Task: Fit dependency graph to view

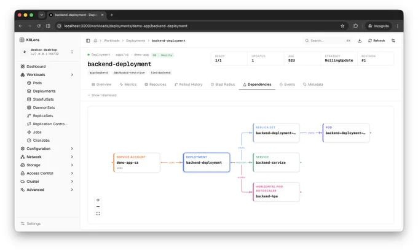Action: (98, 214)
